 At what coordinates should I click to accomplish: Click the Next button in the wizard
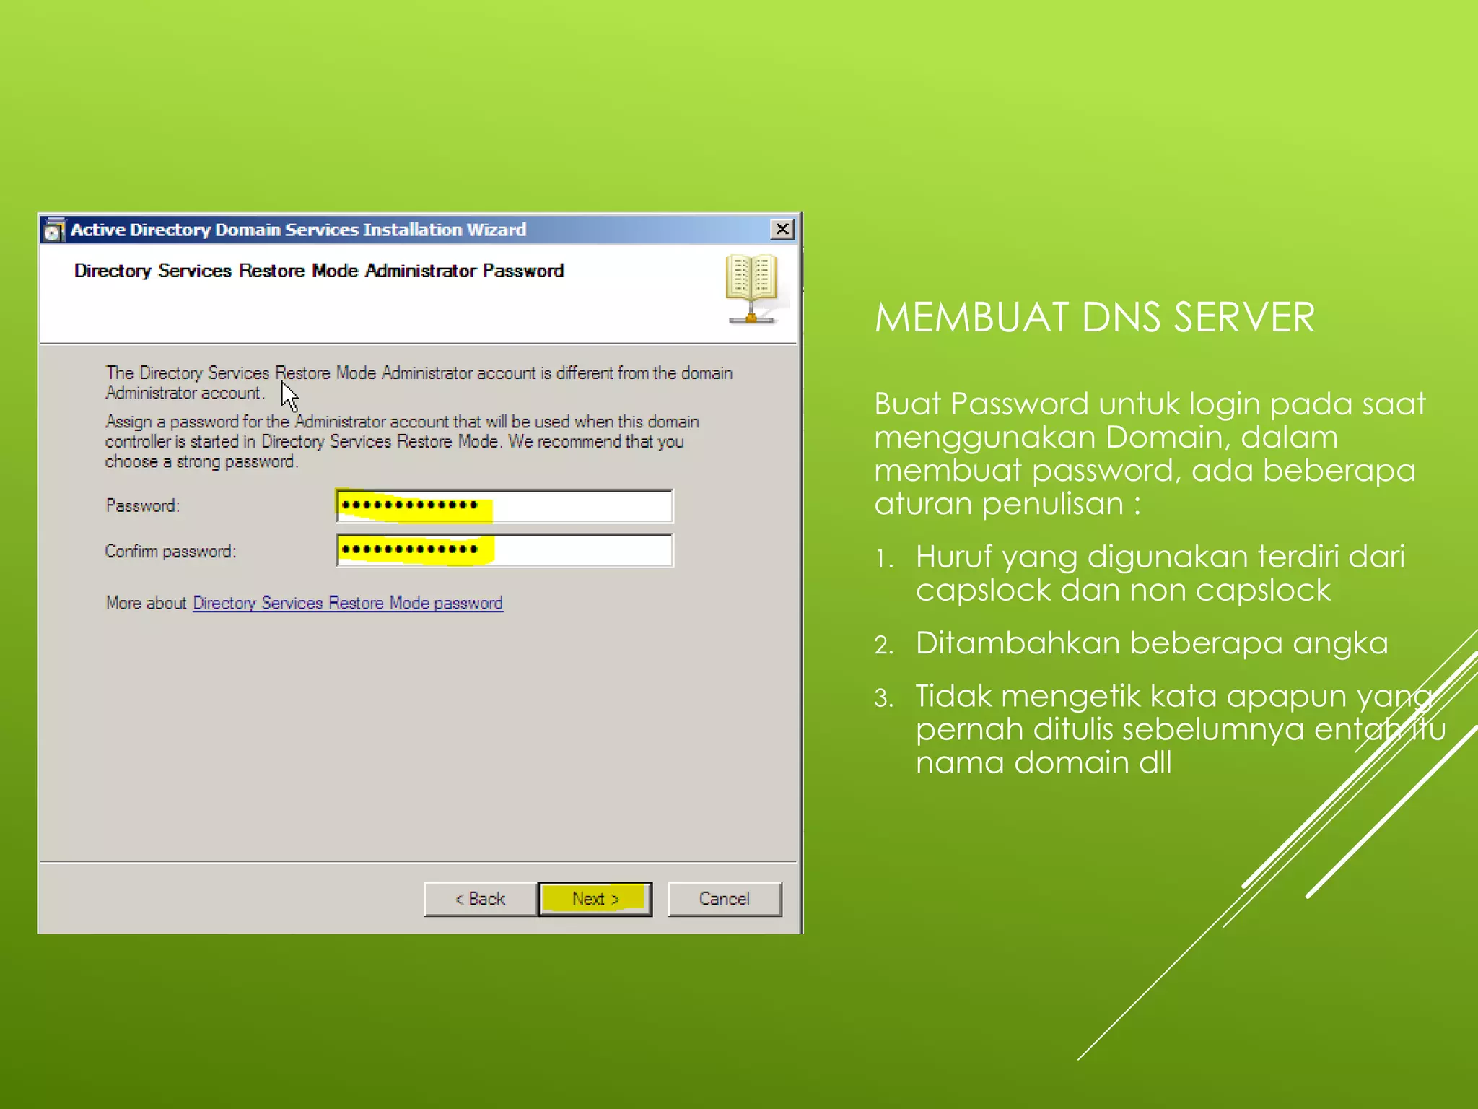click(x=595, y=899)
